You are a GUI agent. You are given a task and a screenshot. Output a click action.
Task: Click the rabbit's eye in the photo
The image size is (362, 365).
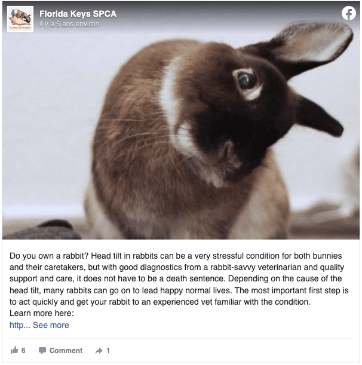click(x=247, y=81)
